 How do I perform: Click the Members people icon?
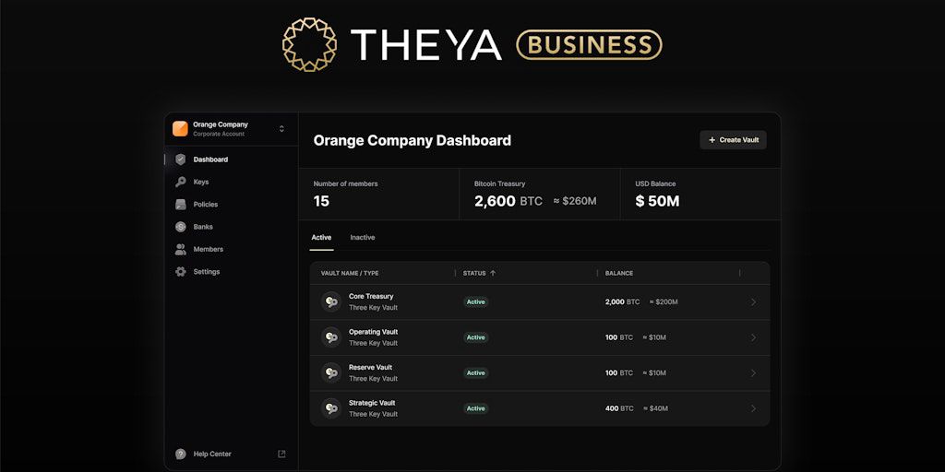(x=181, y=249)
